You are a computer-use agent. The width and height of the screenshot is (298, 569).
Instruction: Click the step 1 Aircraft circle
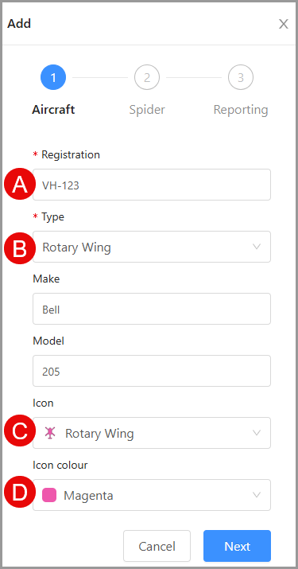53,77
